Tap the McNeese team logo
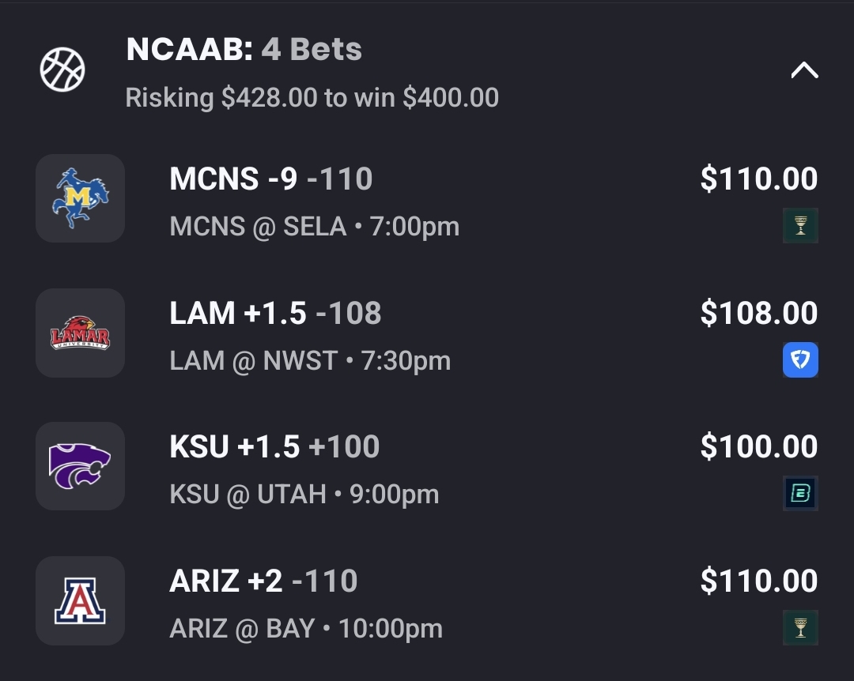The image size is (854, 681). 81,198
